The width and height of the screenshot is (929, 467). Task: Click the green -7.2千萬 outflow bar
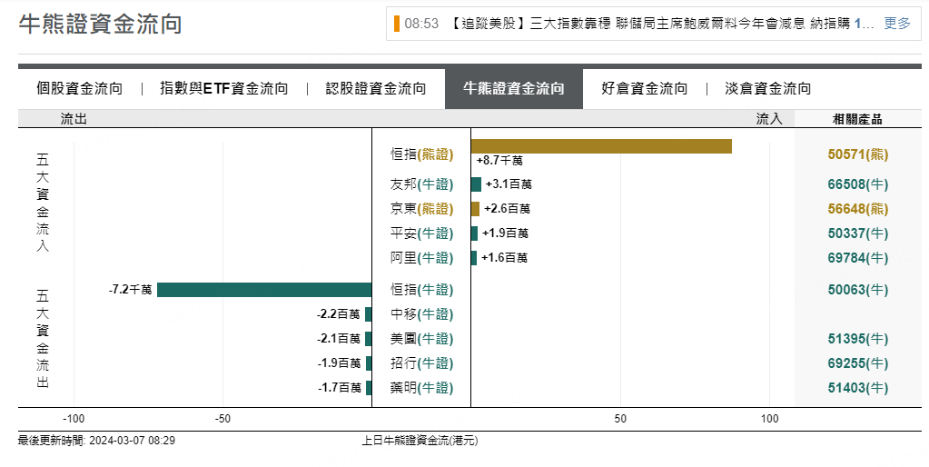(x=264, y=290)
